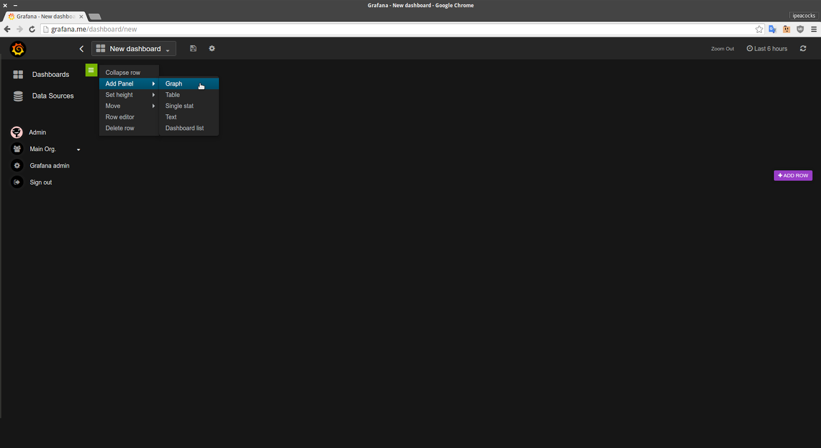Click the Zoom Out button
Image resolution: width=821 pixels, height=448 pixels.
click(x=722, y=49)
